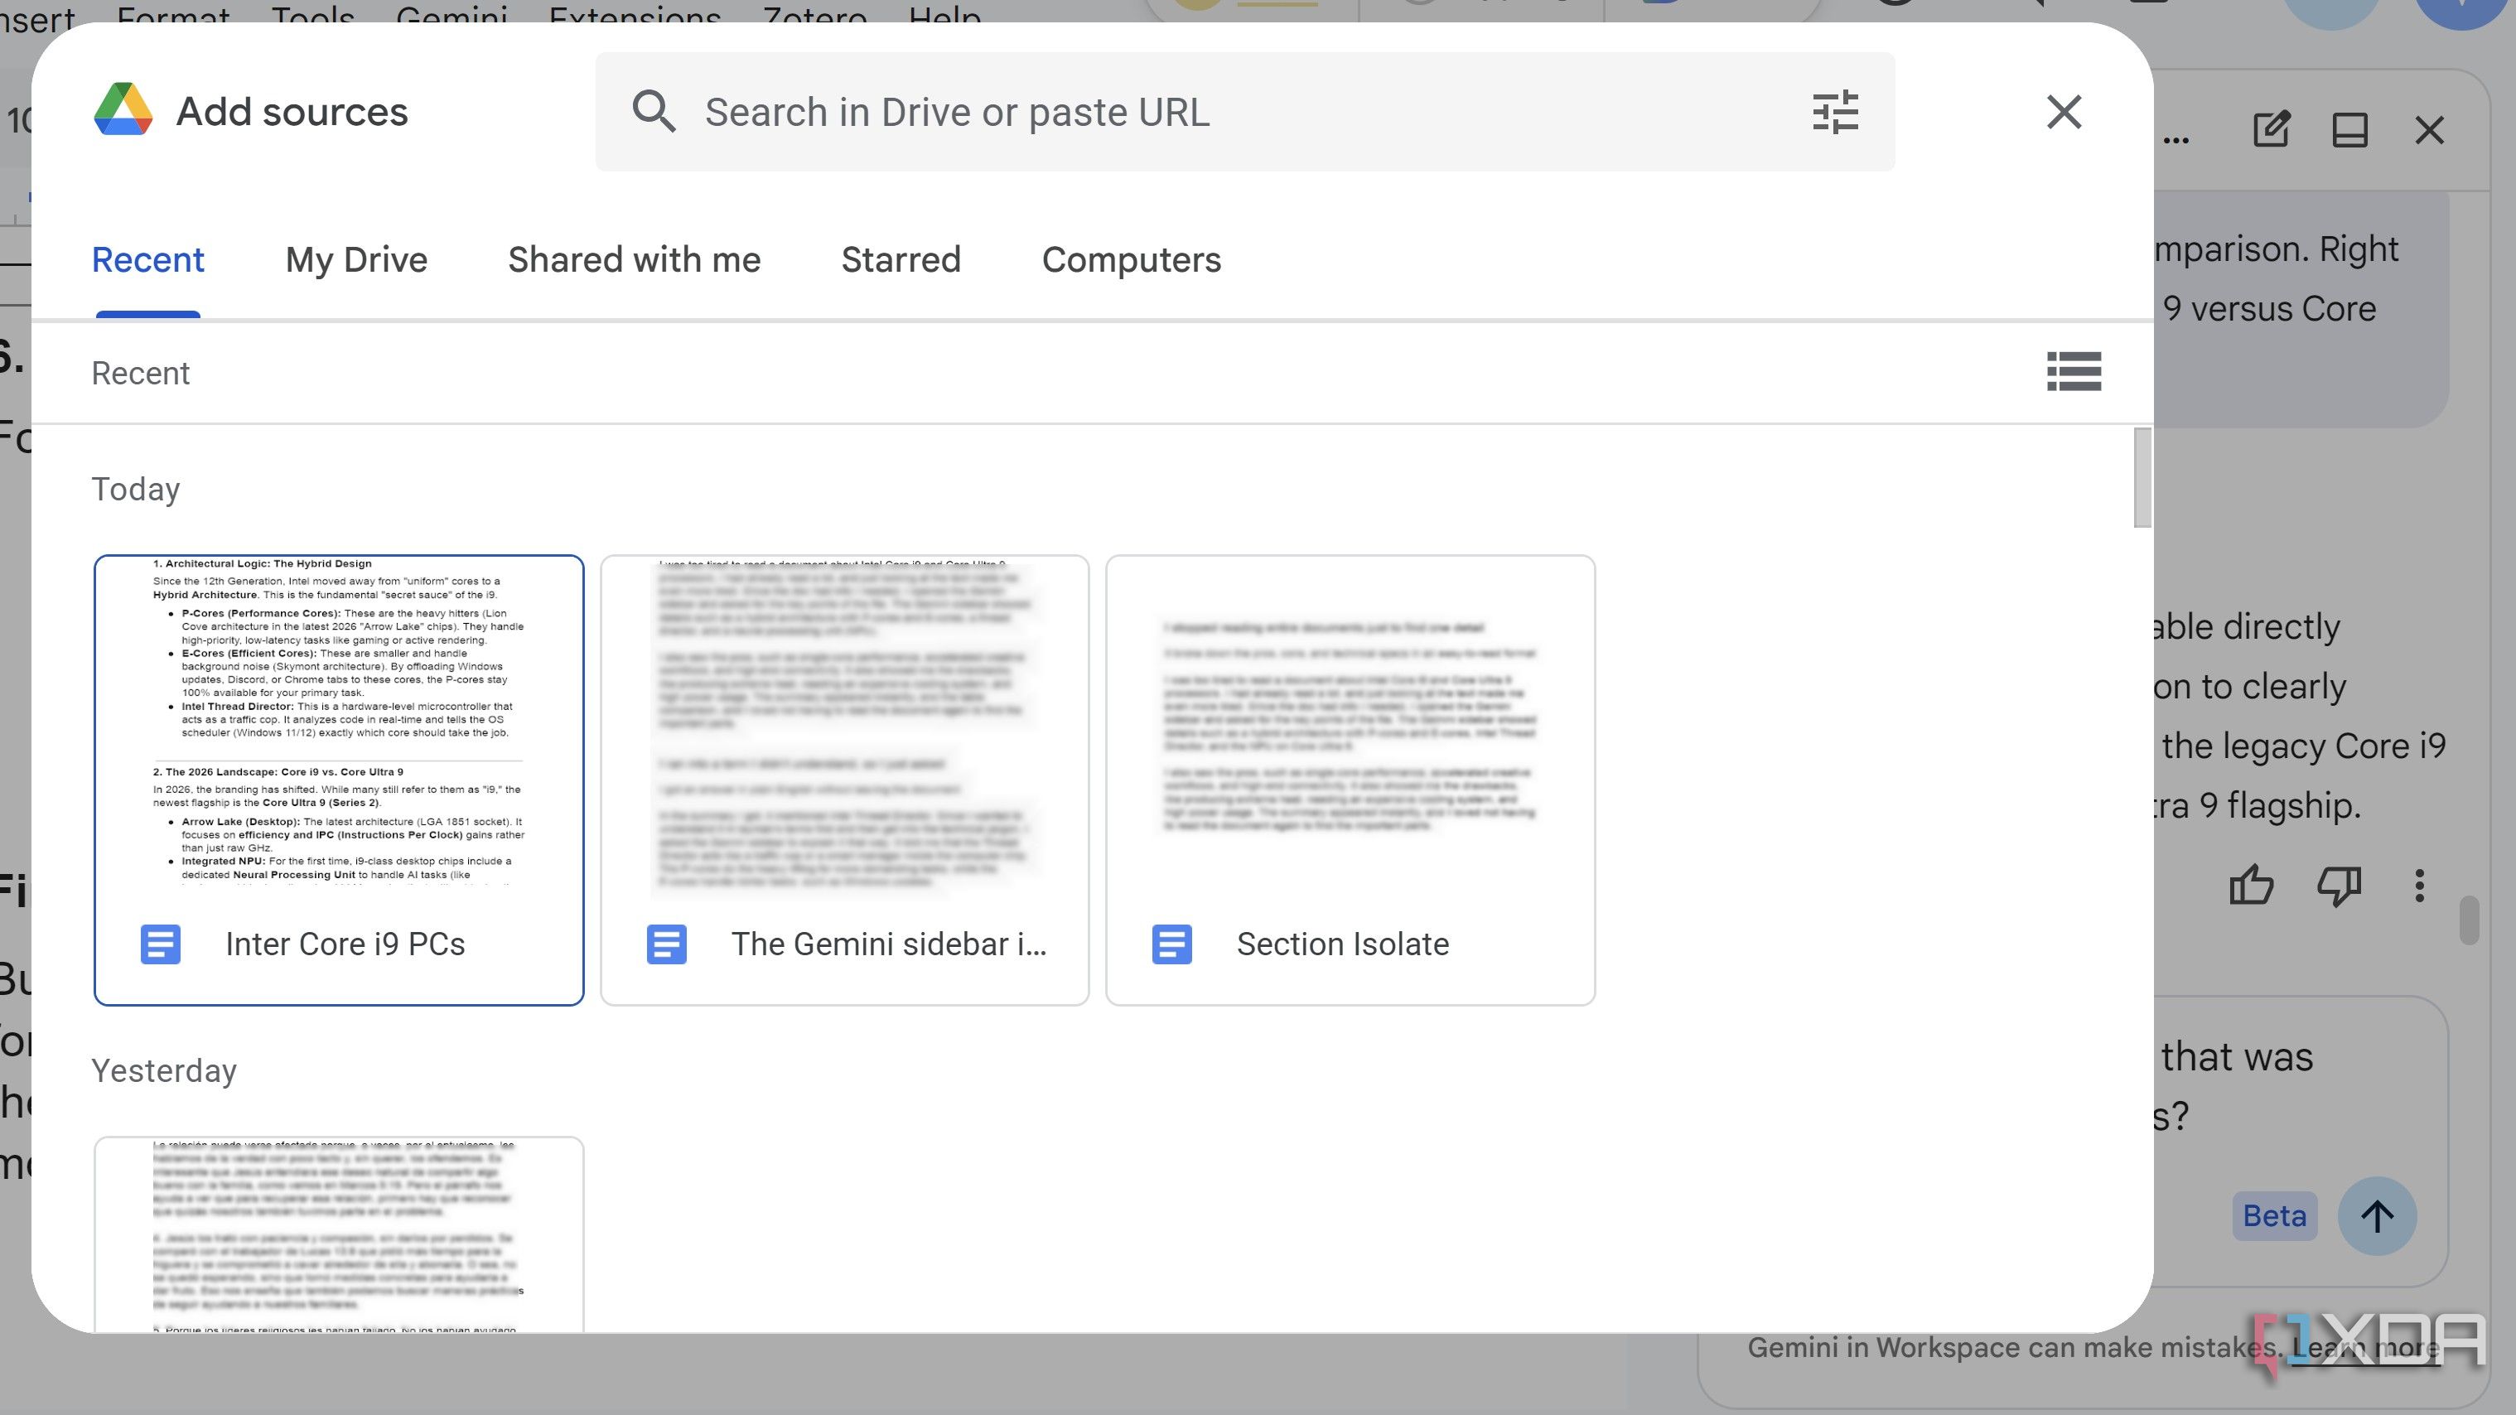
Task: Click the search magnifier icon
Action: click(x=654, y=111)
